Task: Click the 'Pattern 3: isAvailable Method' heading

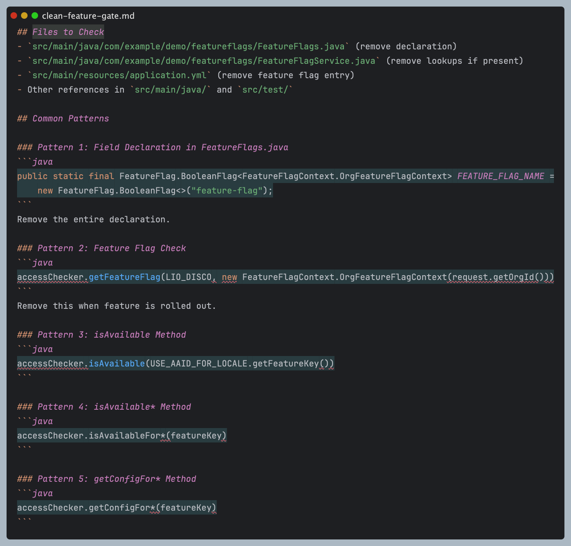Action: [111, 335]
